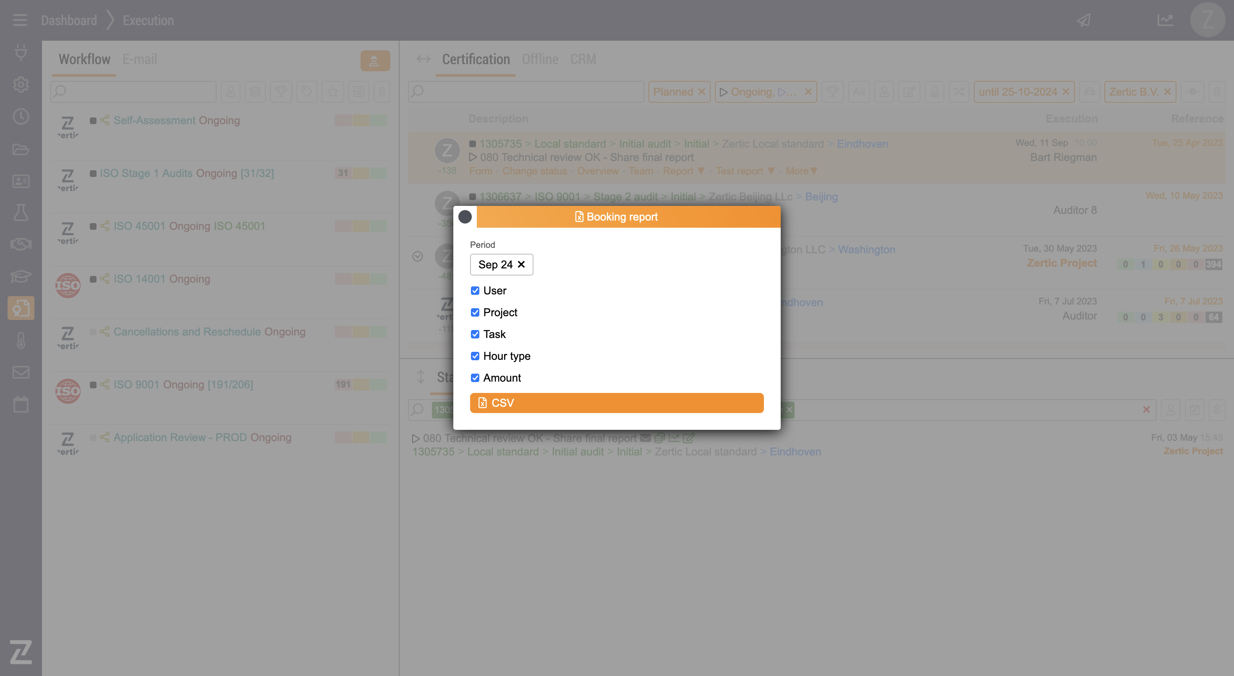This screenshot has height=676, width=1234.
Task: Close the Booking report dialog
Action: click(x=465, y=217)
